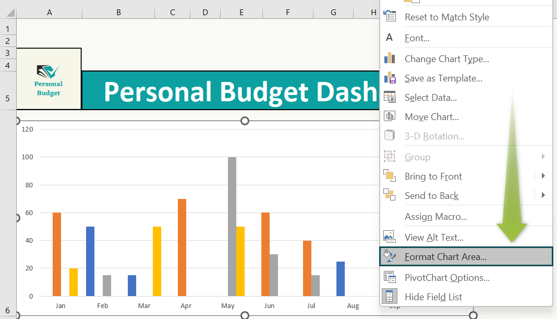The image size is (557, 319).
Task: Click the 120 value axis label
Action: tap(27, 129)
